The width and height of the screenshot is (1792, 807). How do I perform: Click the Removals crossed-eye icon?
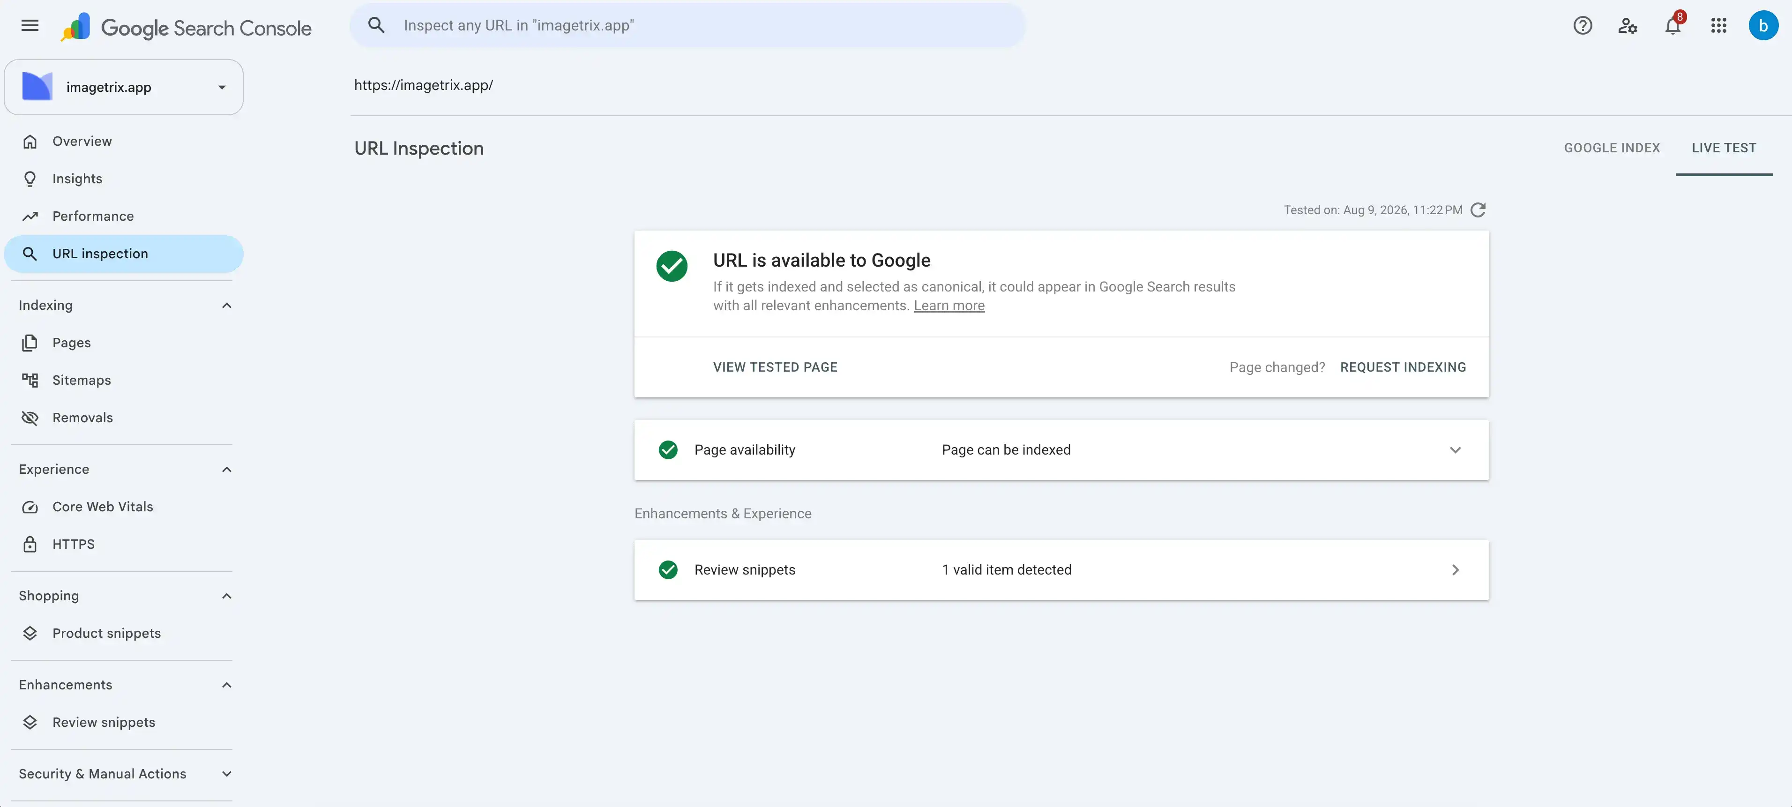click(30, 418)
